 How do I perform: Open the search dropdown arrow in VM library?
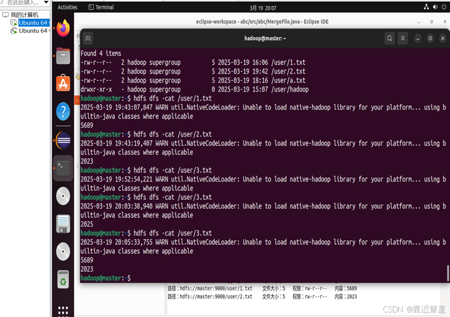tap(46, 2)
